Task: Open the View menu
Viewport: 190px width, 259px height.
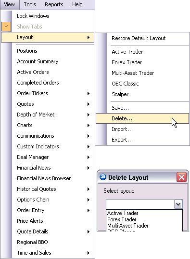Action: pyautogui.click(x=10, y=4)
